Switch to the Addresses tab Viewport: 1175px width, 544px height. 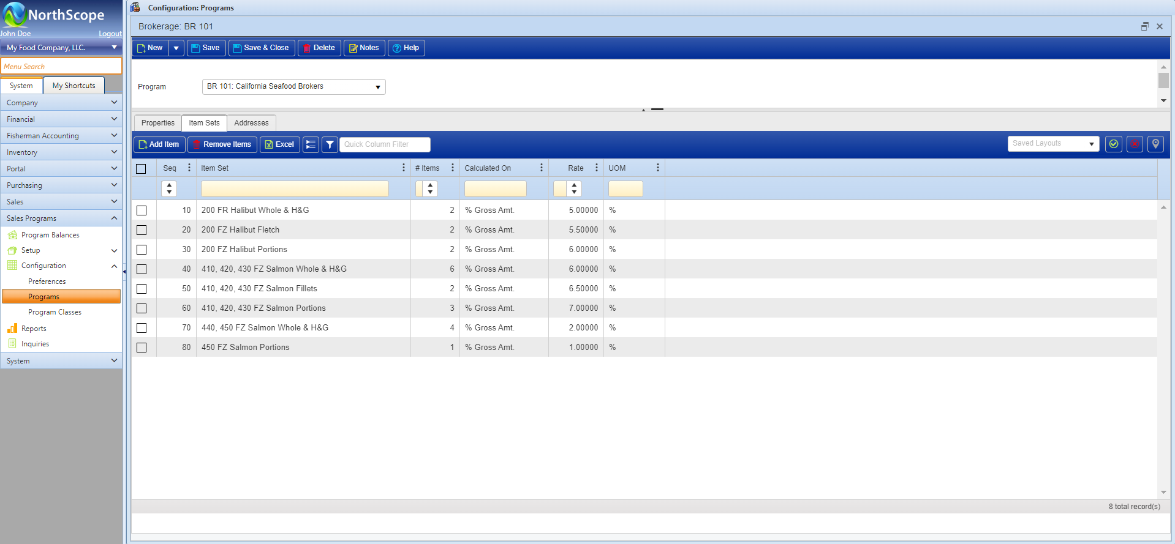point(251,123)
